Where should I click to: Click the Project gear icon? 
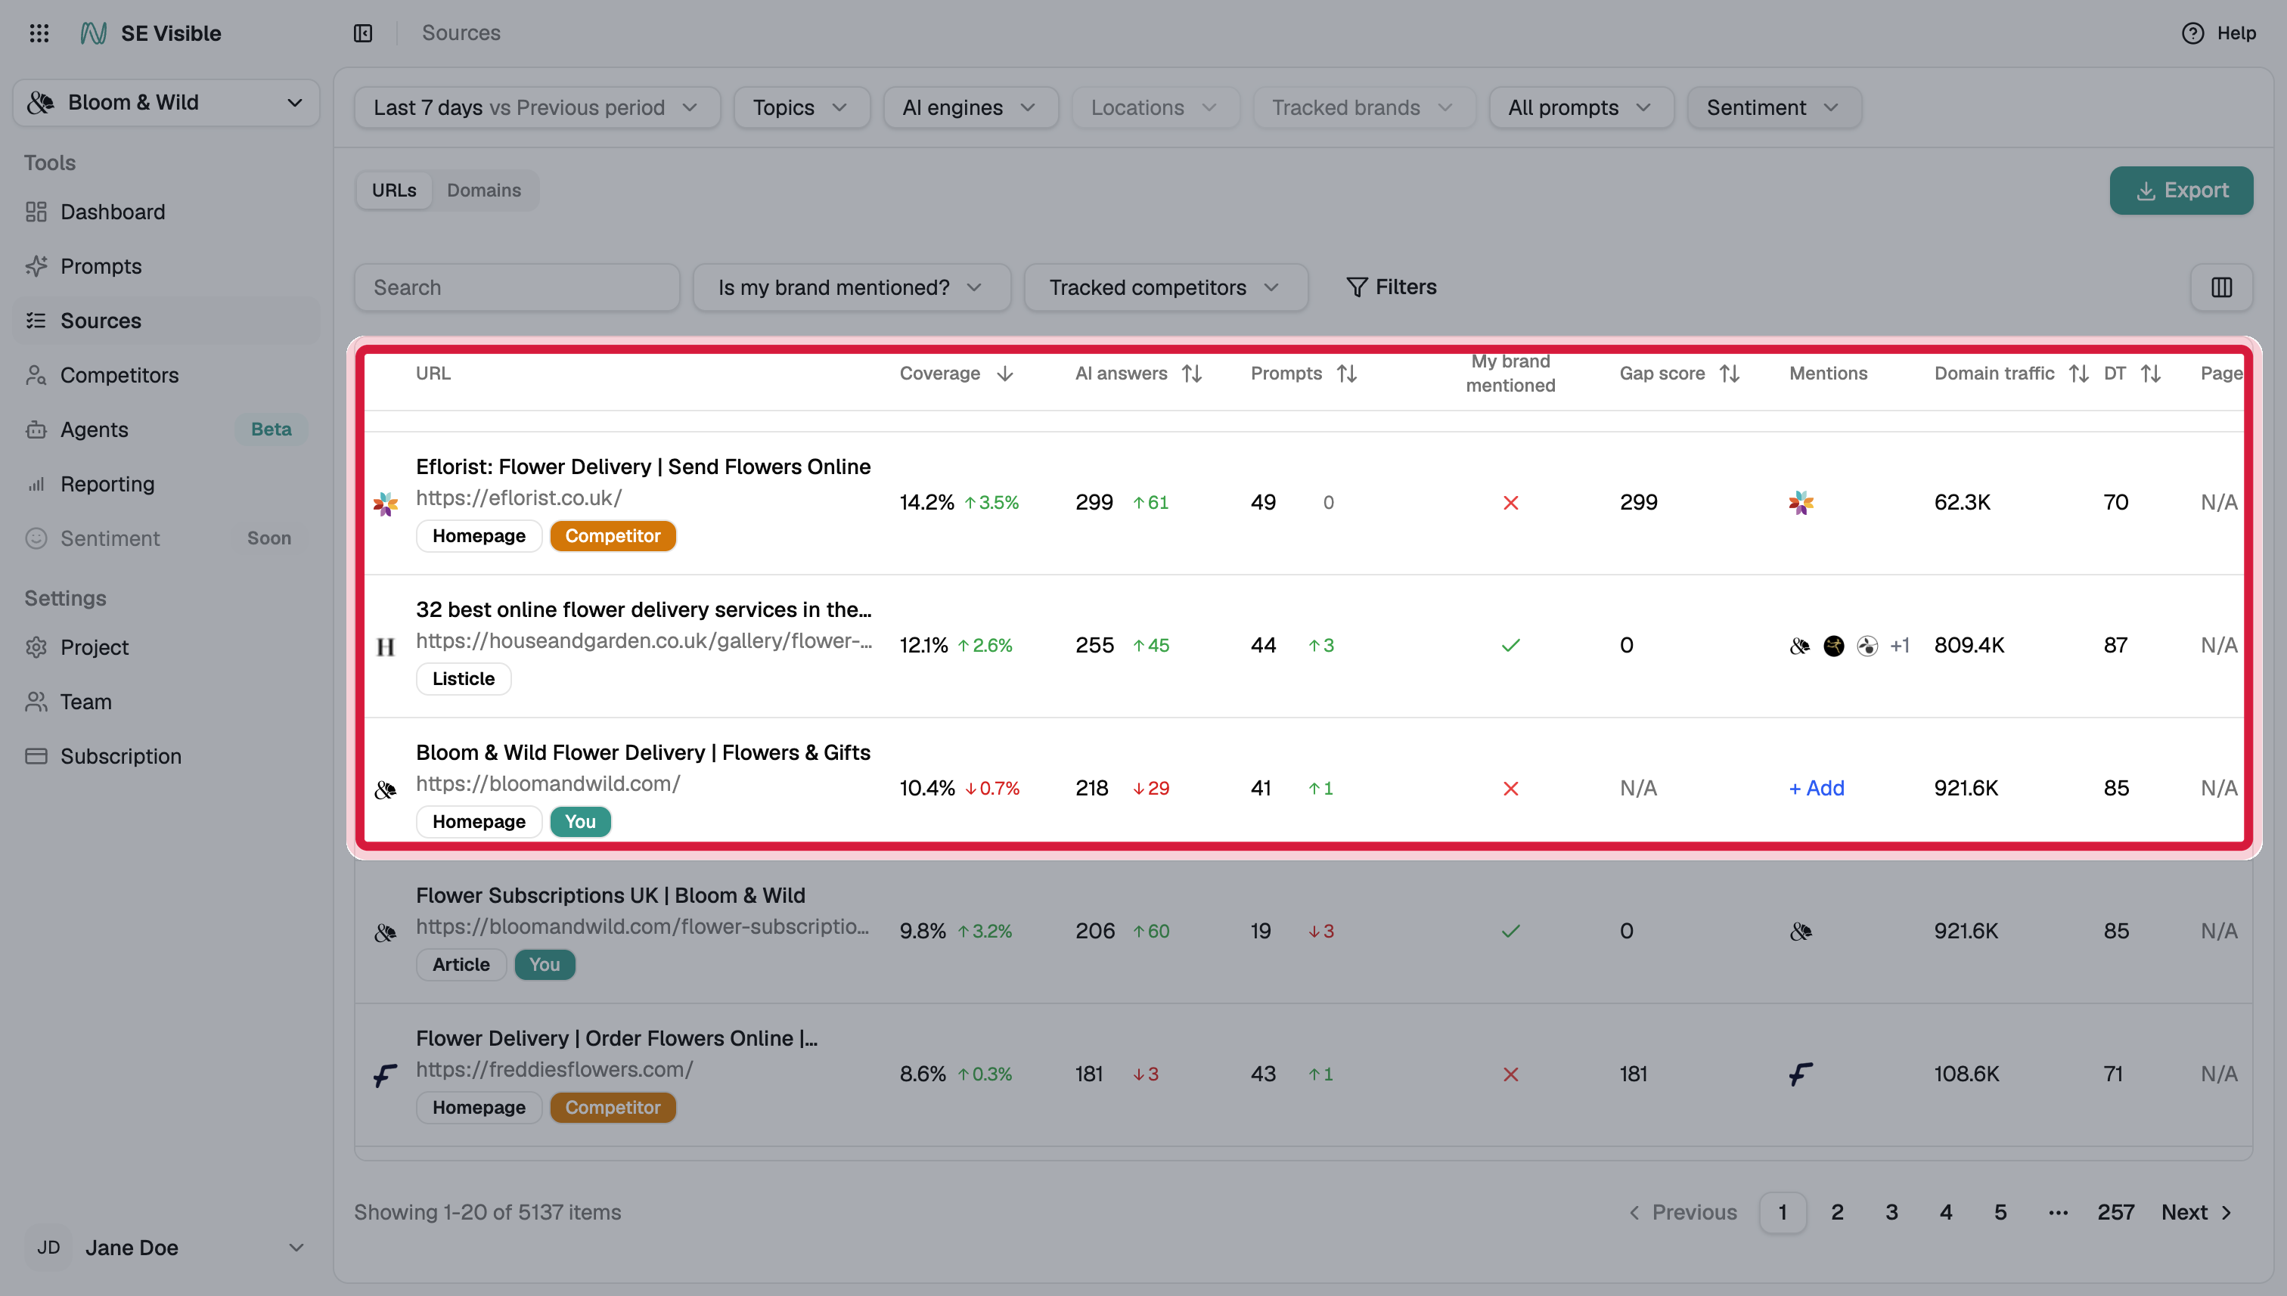click(x=36, y=647)
